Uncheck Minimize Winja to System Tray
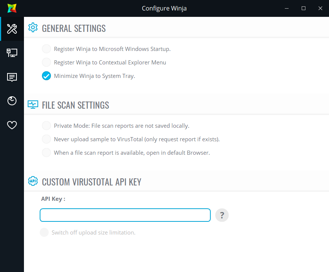Image resolution: width=329 pixels, height=272 pixels. [46, 76]
